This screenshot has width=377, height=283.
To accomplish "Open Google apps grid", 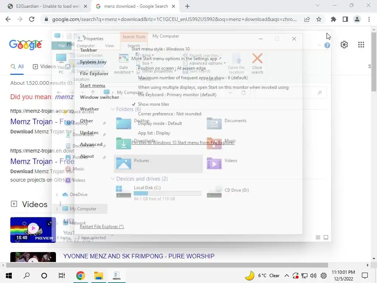I will click(x=361, y=45).
